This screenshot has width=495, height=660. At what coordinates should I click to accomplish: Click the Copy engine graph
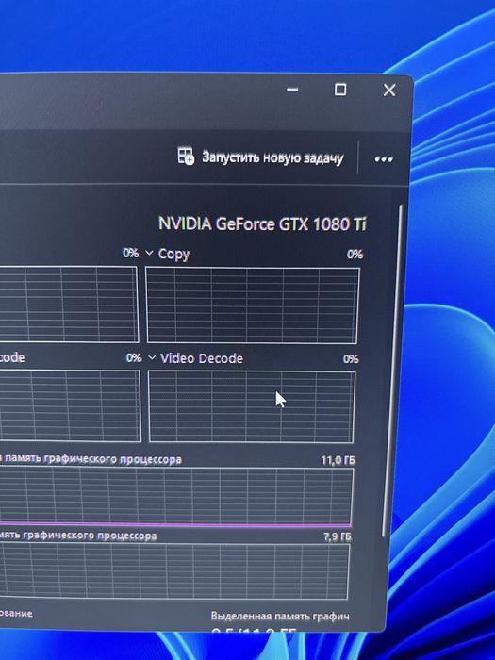[x=252, y=305]
